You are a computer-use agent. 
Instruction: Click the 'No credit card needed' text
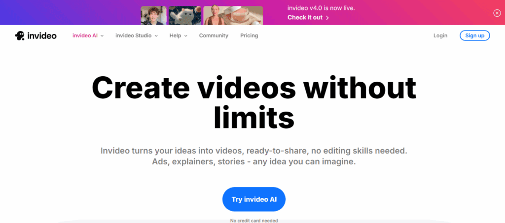[254, 221]
